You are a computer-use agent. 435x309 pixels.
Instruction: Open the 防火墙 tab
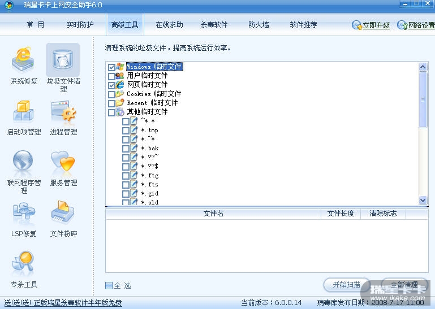coord(259,25)
